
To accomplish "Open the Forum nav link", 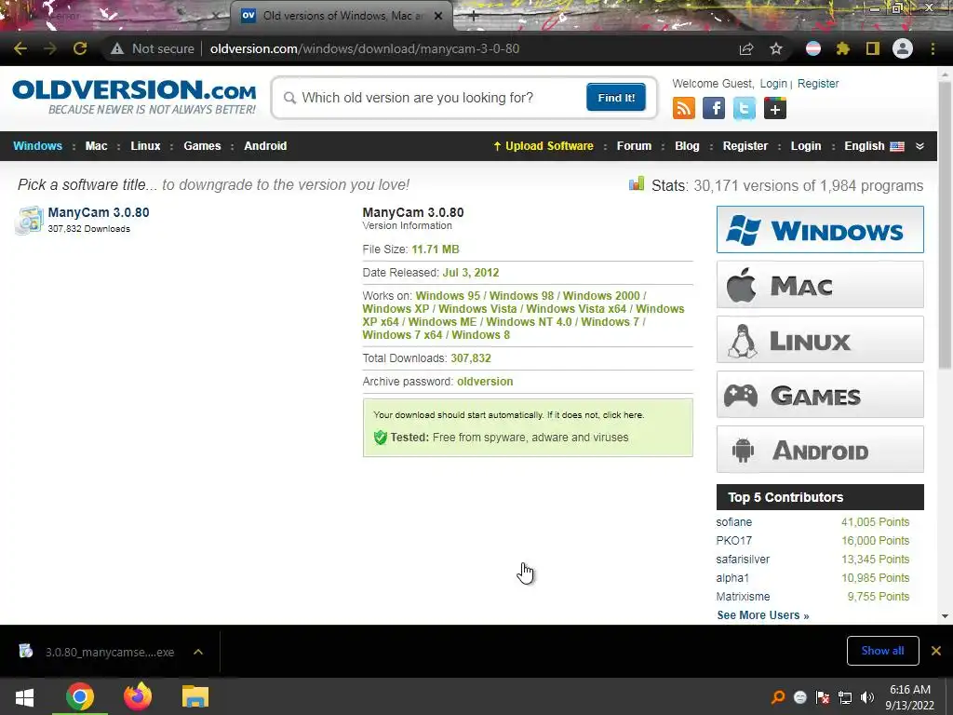I will pyautogui.click(x=634, y=146).
